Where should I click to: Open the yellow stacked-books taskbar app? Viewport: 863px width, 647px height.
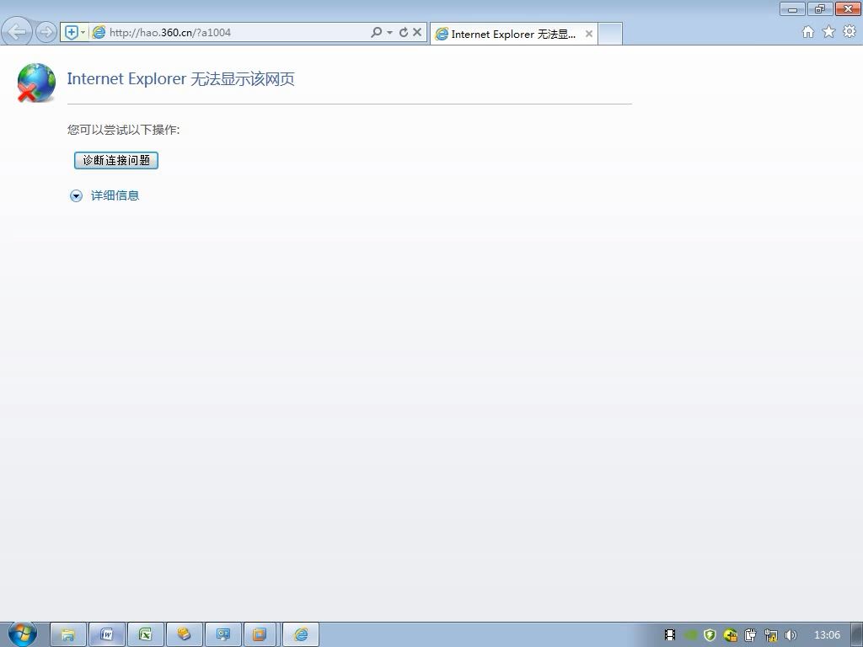coord(185,635)
